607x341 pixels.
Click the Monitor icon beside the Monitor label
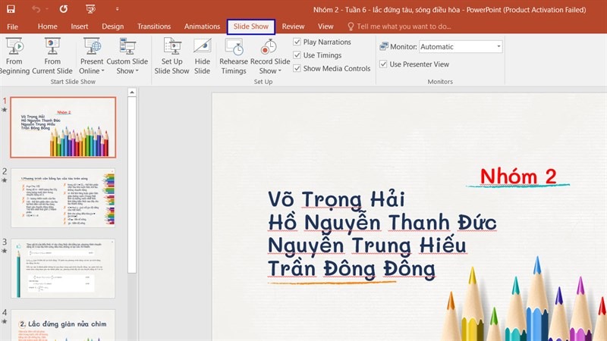(384, 46)
